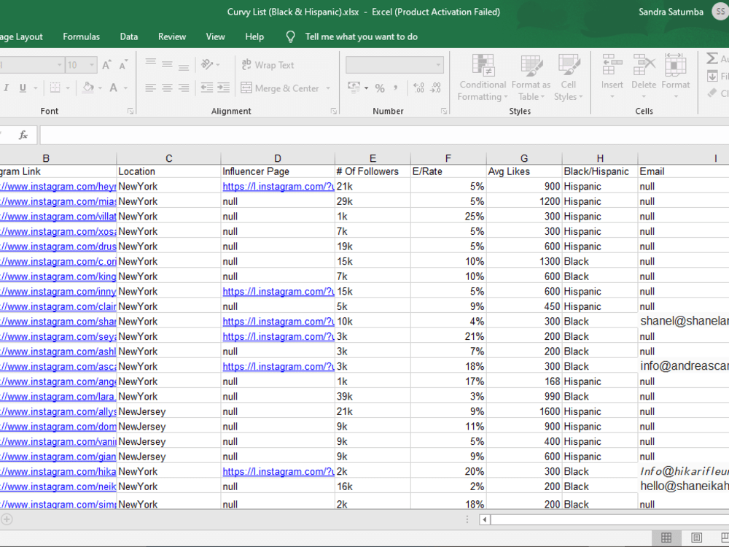Image resolution: width=729 pixels, height=547 pixels.
Task: Apply cell borders icon
Action: (55, 88)
